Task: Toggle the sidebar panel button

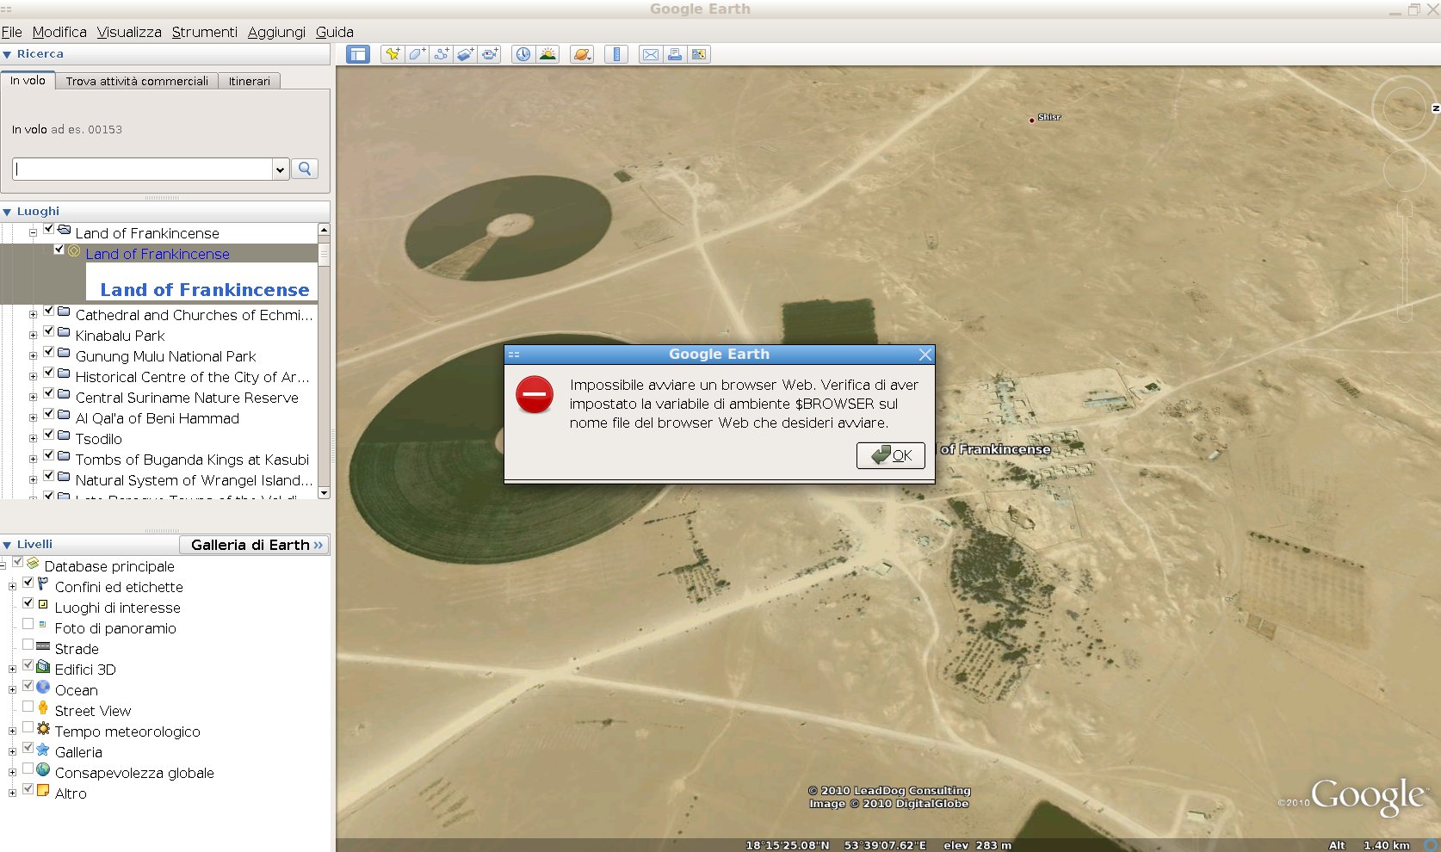Action: point(358,54)
